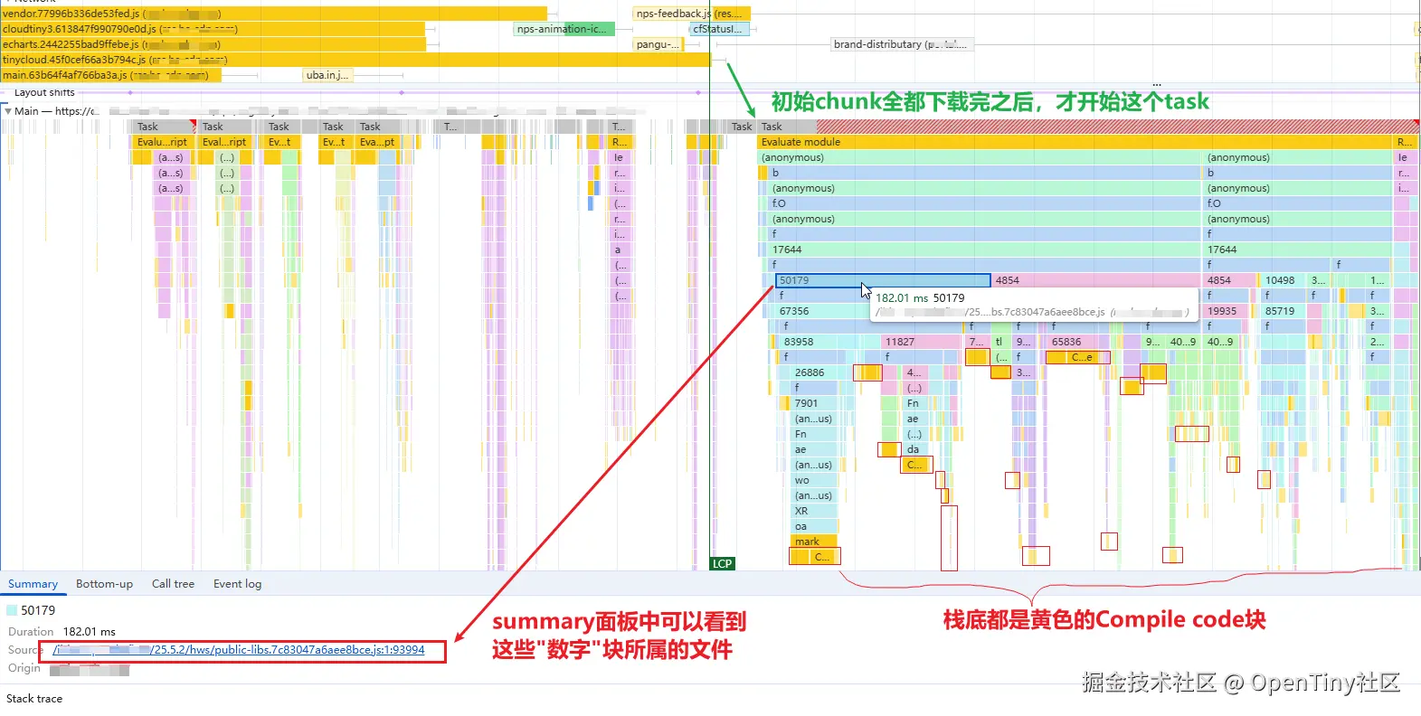Select the 65836 flame block

1079,342
